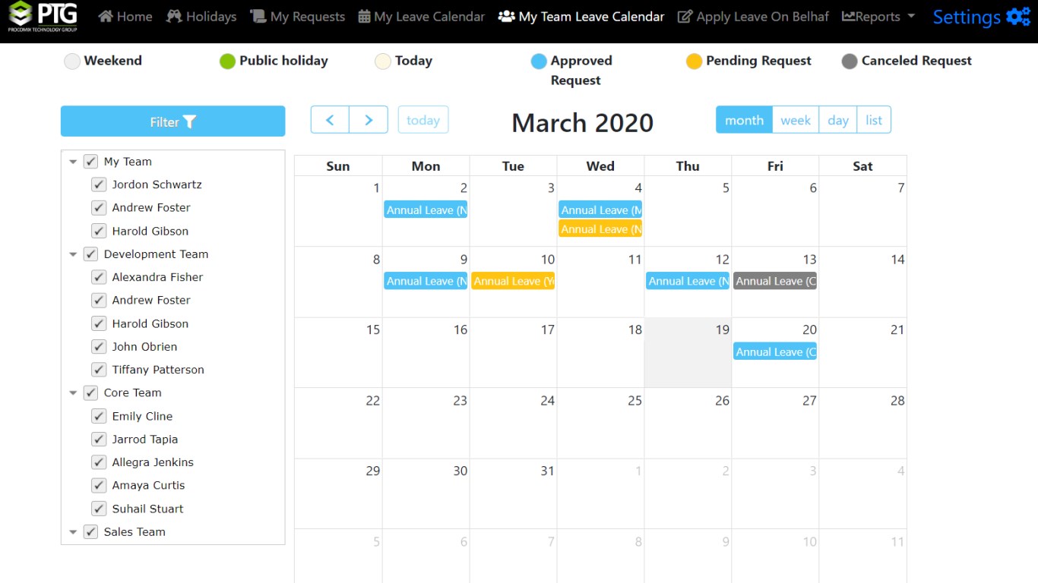
Task: Click the Filter button
Action: pyautogui.click(x=172, y=121)
